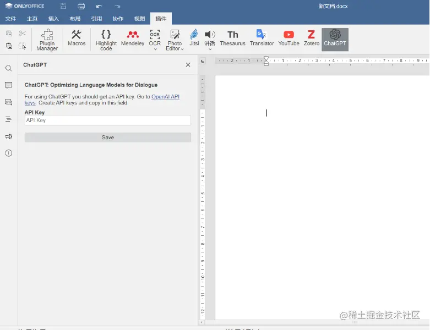Start the Jitsi plugin
This screenshot has height=330, width=430.
point(194,38)
